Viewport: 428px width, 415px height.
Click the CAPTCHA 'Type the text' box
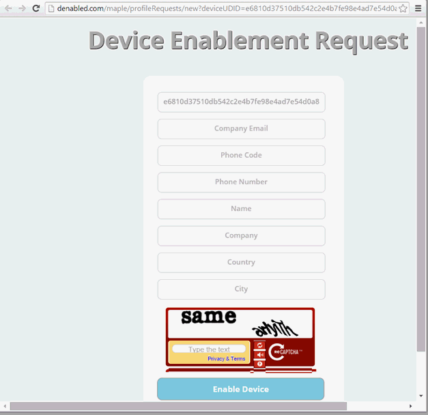pyautogui.click(x=209, y=349)
